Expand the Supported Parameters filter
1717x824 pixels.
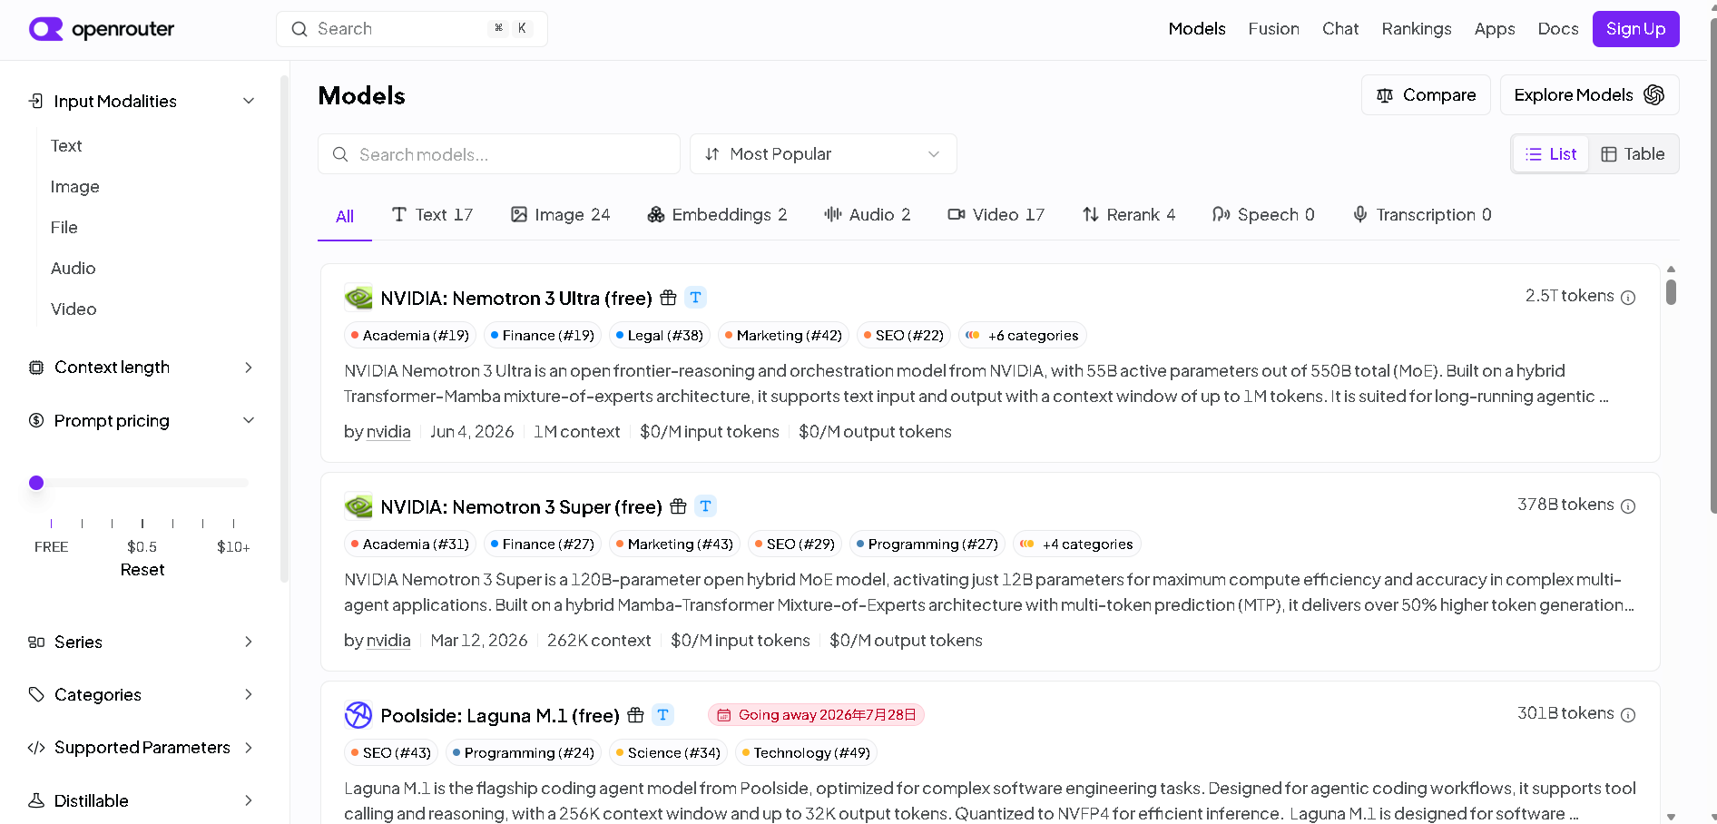point(249,748)
